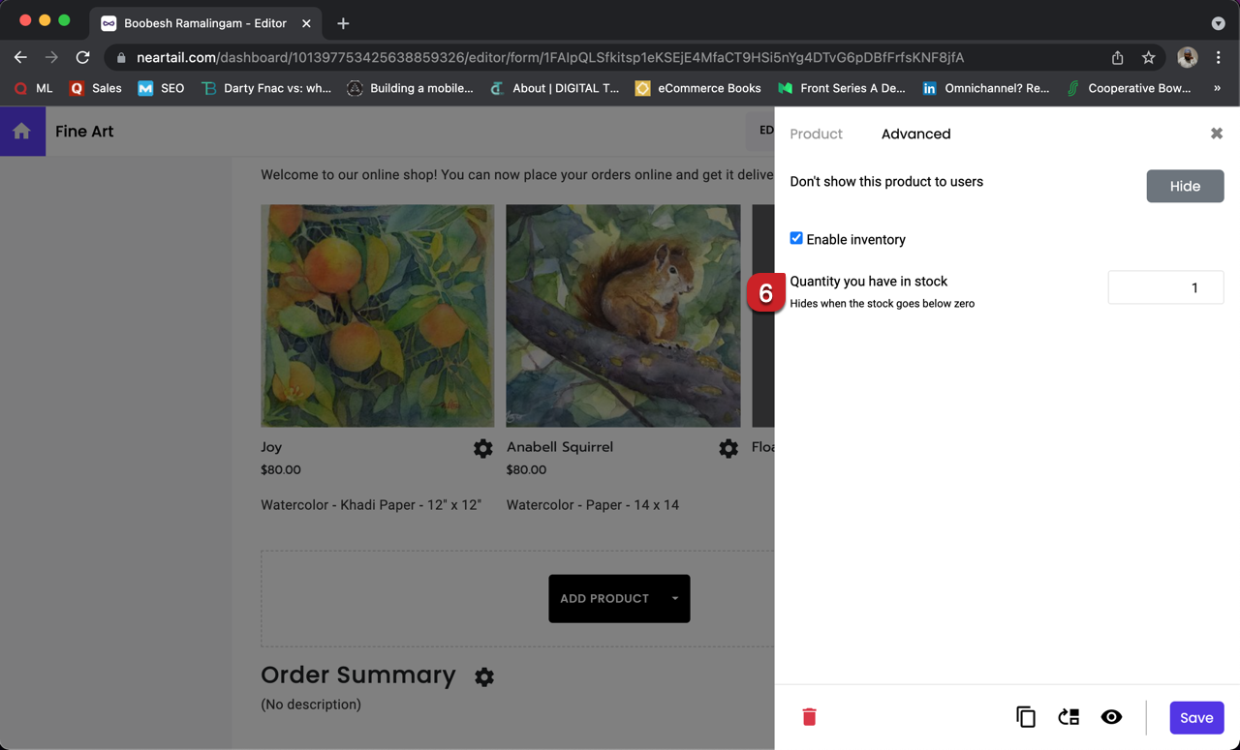Uncheck the Enable inventory checkbox
This screenshot has width=1240, height=750.
click(796, 238)
